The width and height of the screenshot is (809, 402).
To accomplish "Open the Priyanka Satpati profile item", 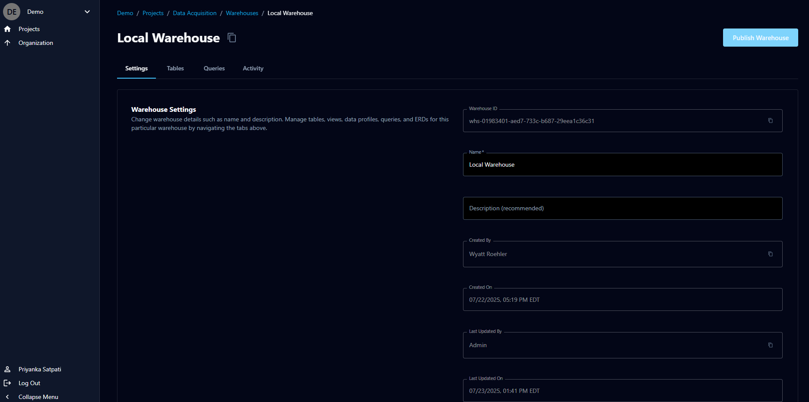I will tap(40, 369).
